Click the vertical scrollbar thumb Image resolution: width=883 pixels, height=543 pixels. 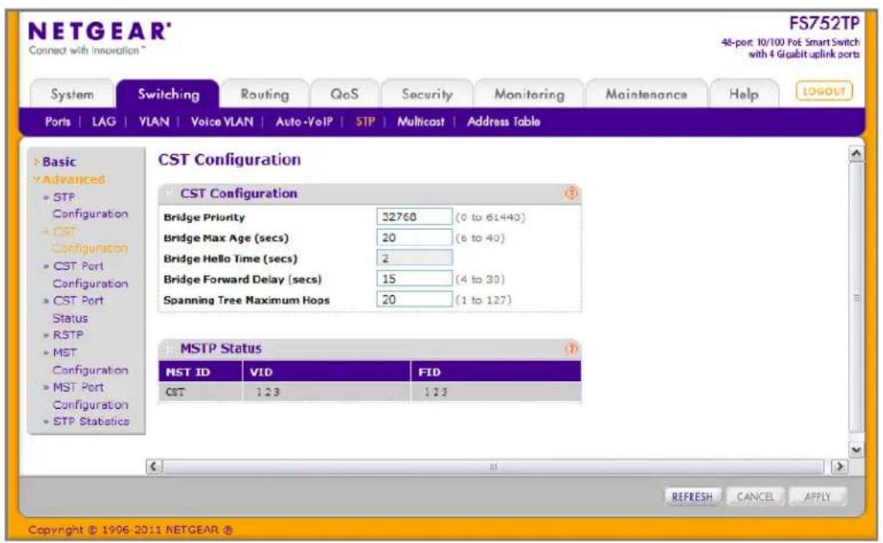point(856,298)
